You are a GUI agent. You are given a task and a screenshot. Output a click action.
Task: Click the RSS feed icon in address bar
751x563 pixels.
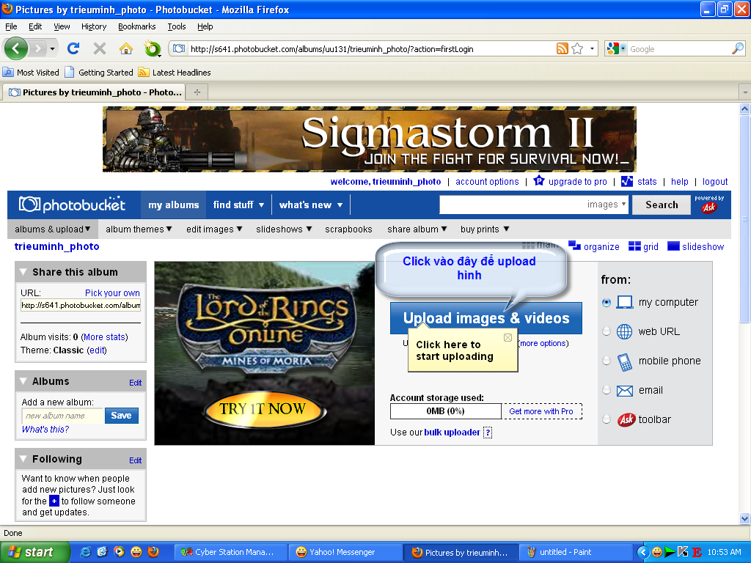tap(563, 48)
